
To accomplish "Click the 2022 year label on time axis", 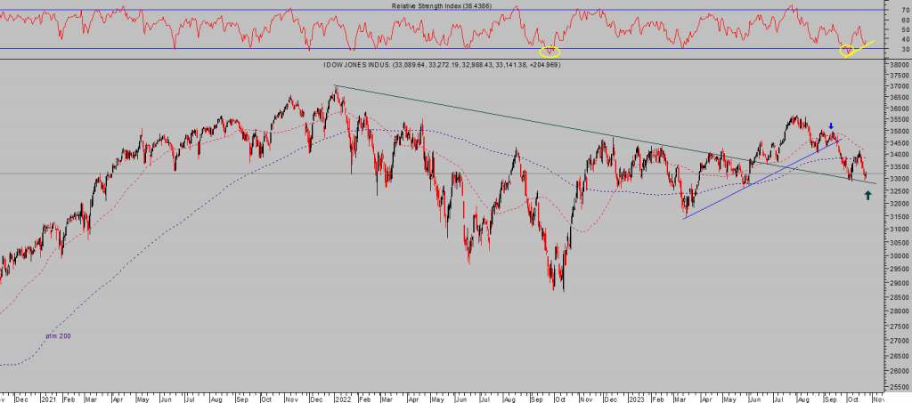I will point(343,399).
